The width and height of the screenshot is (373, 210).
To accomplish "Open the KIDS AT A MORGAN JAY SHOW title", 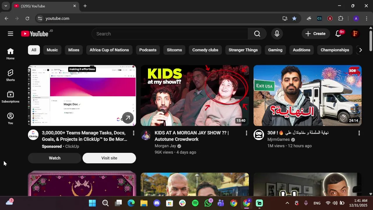I will (191, 136).
